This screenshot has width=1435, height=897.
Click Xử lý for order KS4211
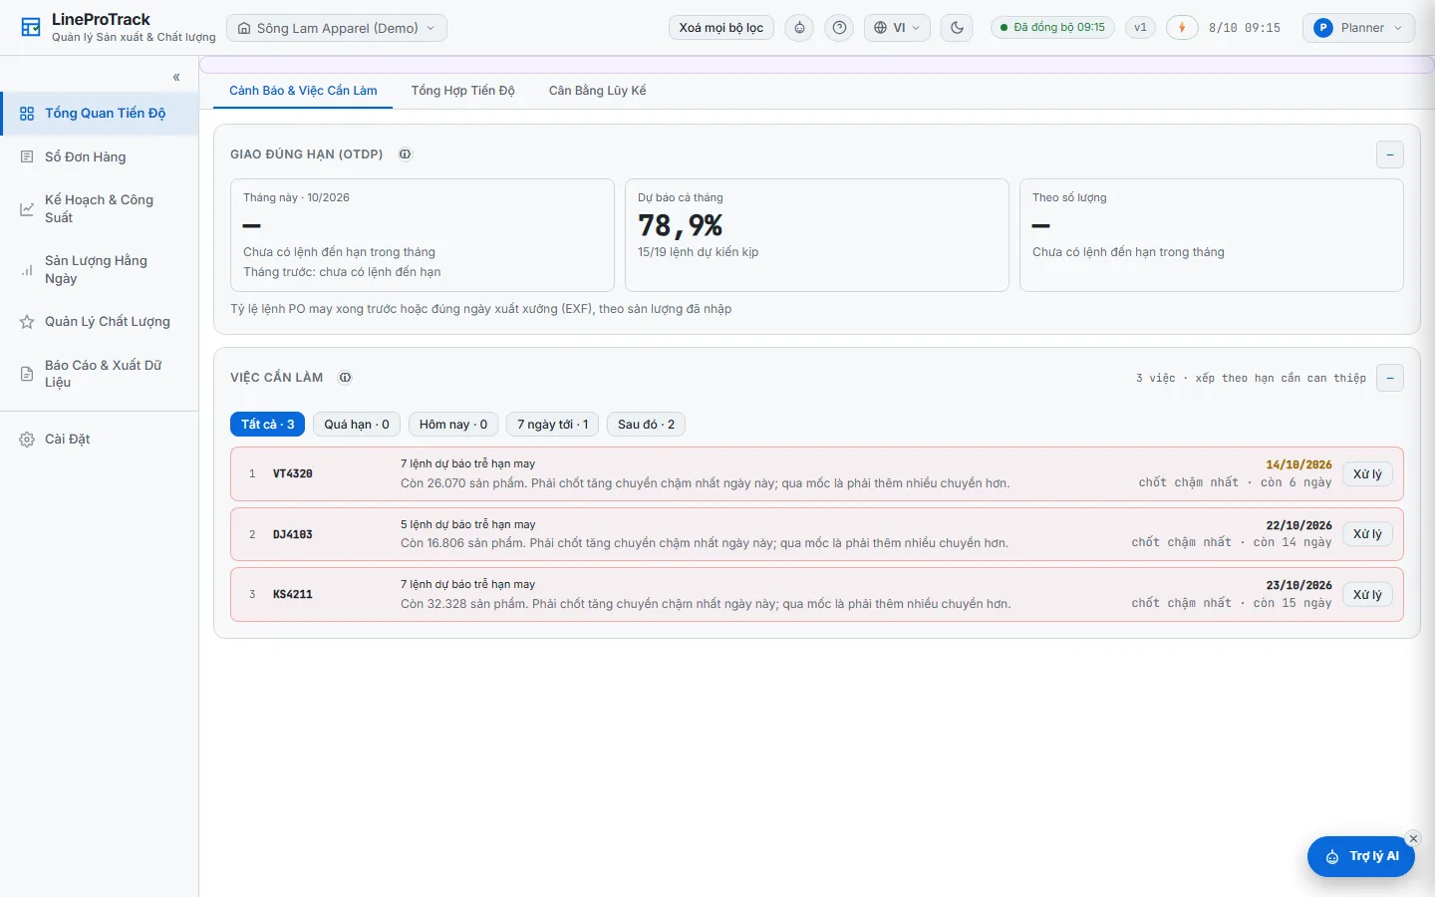1367,595
